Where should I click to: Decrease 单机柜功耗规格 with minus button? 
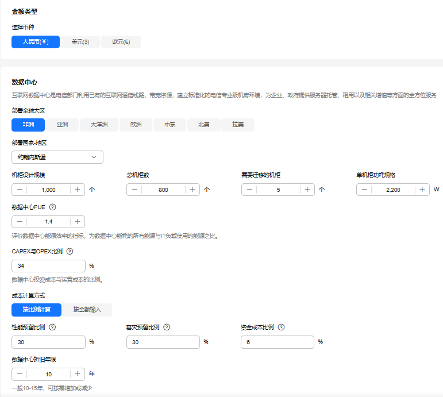click(364, 190)
